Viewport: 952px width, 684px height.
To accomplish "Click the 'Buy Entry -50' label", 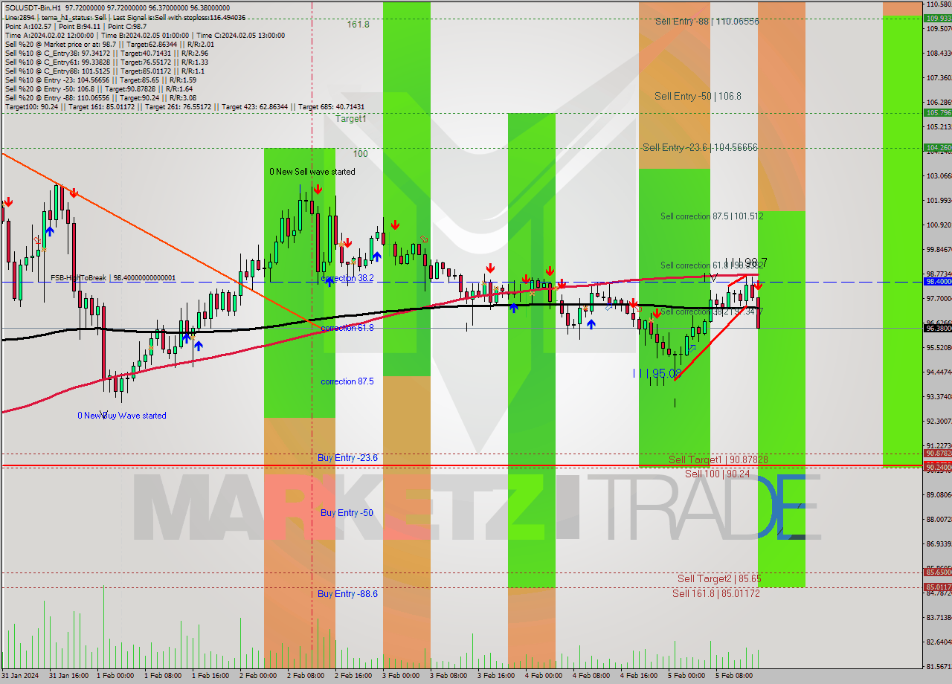I will [x=347, y=513].
